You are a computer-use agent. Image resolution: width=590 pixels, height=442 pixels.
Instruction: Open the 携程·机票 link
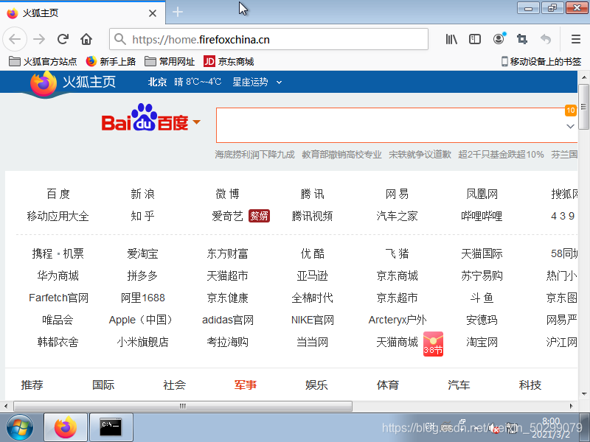58,253
